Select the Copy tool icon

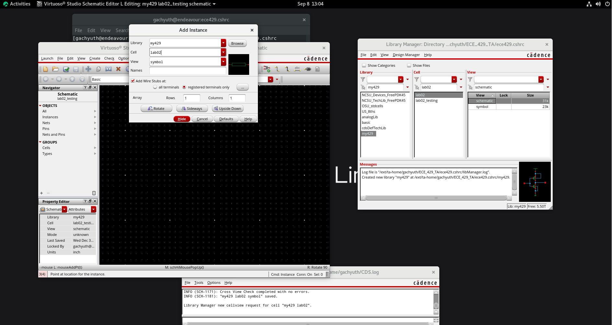pos(98,69)
